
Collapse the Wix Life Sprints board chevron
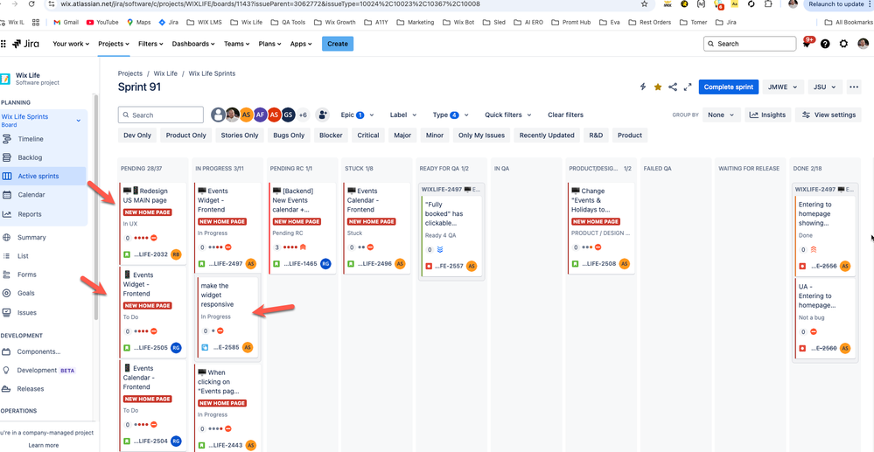(79, 121)
